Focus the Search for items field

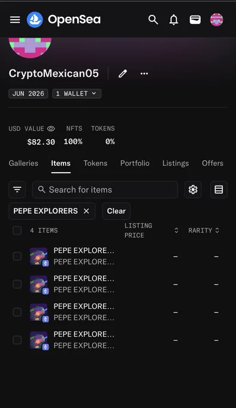pos(105,190)
